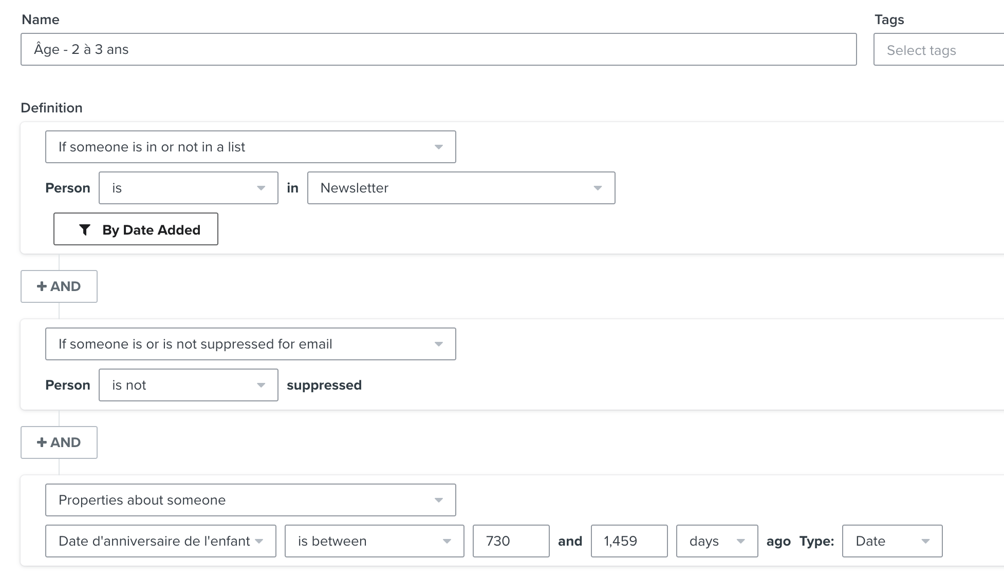Screen dimensions: 1004x579
Task: Click the 730 days value field
Action: [511, 541]
